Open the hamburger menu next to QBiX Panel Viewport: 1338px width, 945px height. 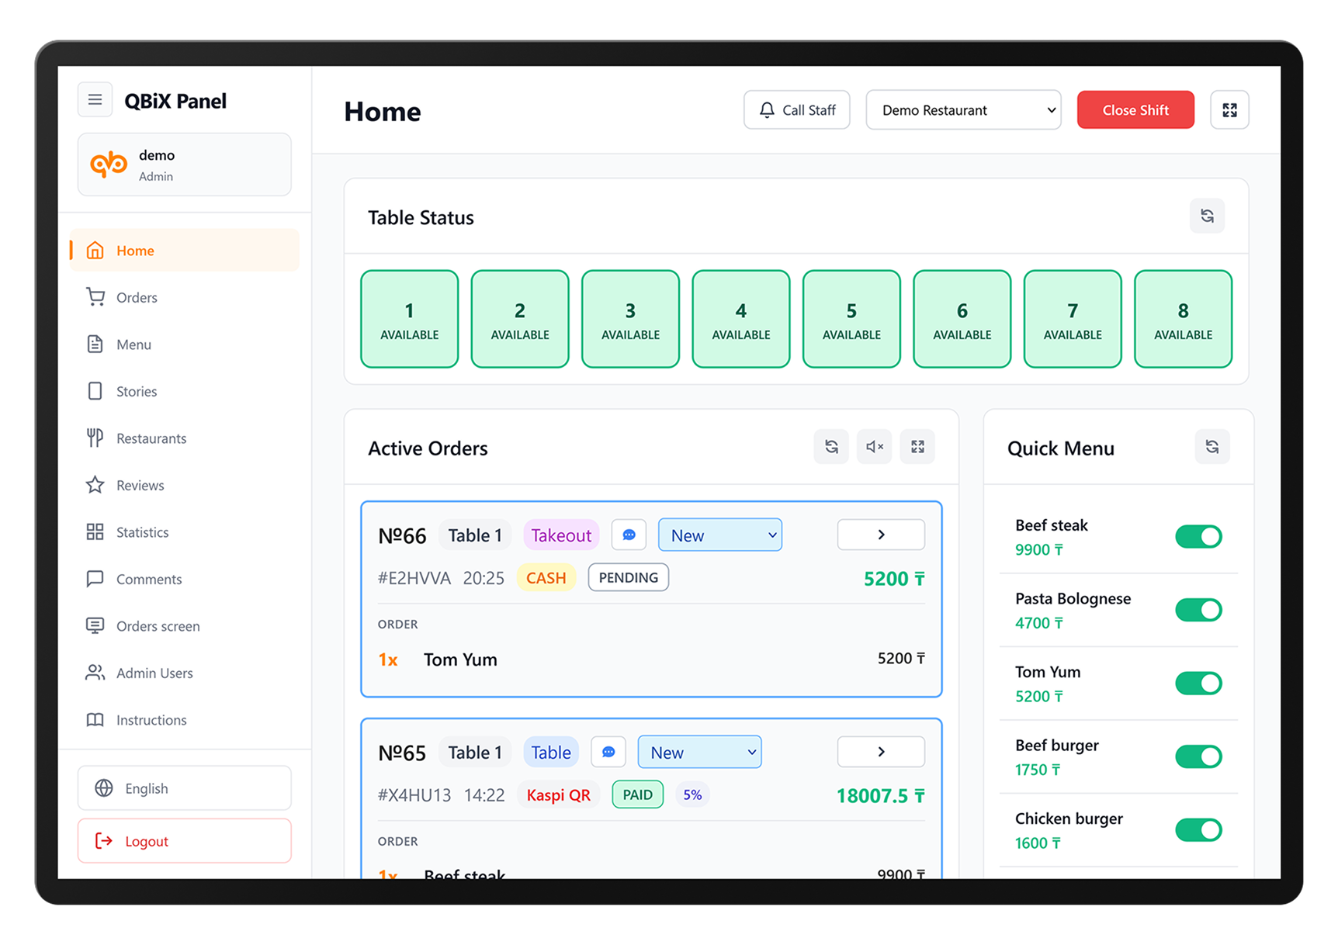coord(95,99)
